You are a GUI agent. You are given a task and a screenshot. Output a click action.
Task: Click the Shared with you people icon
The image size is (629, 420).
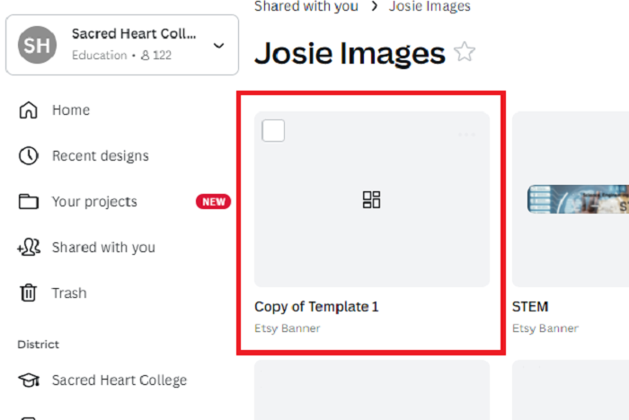coord(29,248)
